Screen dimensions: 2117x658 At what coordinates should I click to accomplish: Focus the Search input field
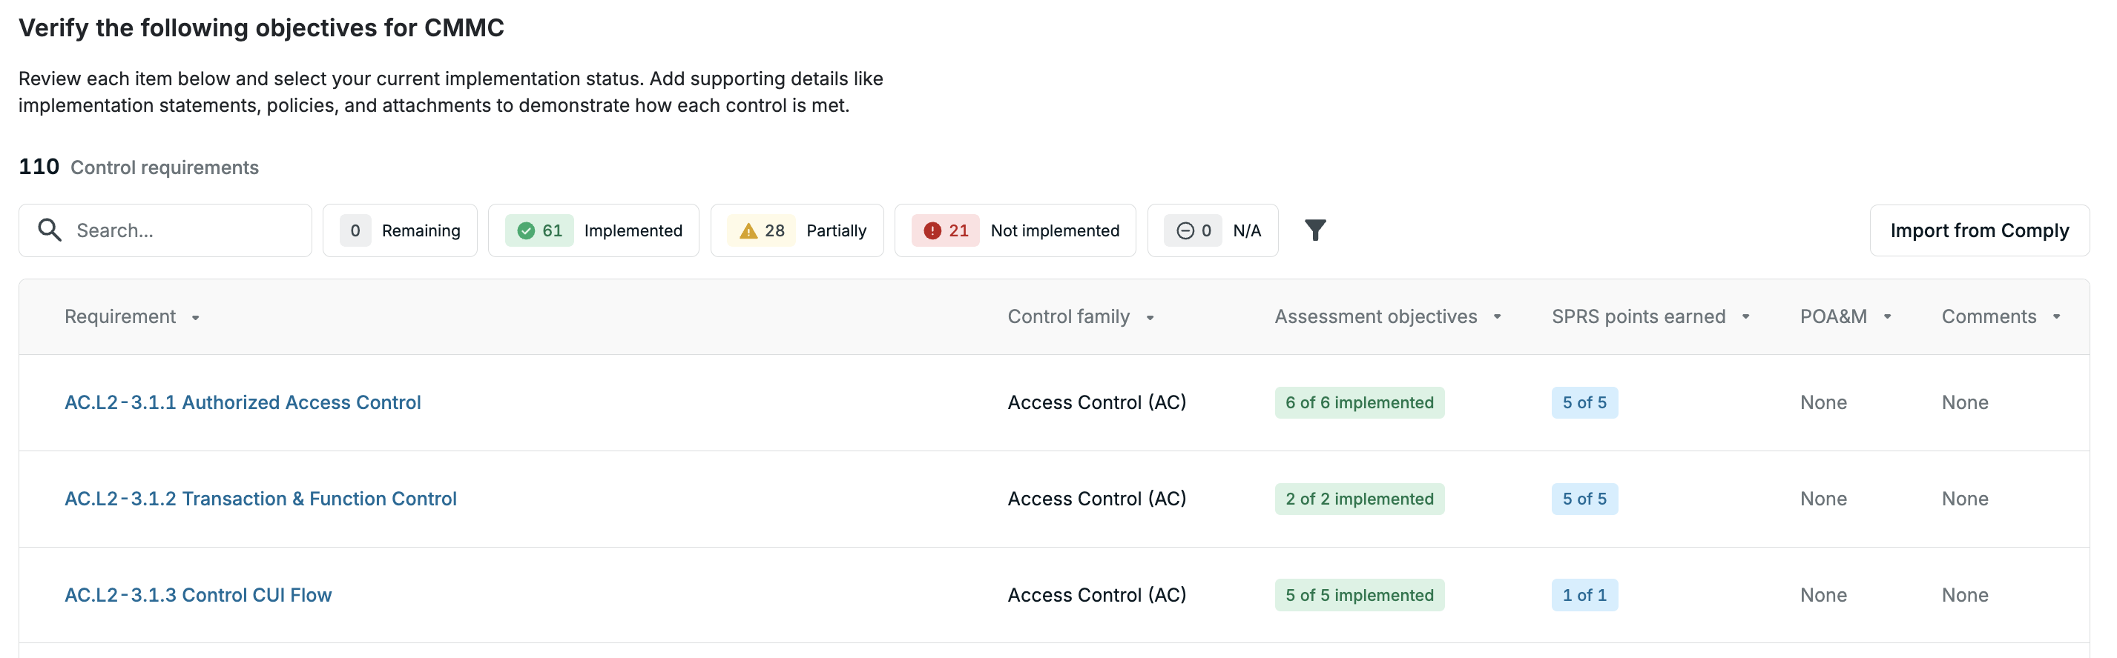pyautogui.click(x=165, y=230)
